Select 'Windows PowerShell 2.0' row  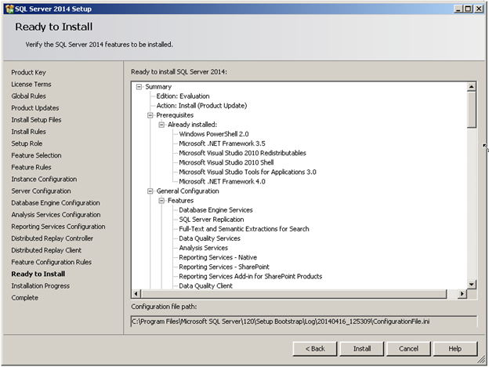(214, 134)
